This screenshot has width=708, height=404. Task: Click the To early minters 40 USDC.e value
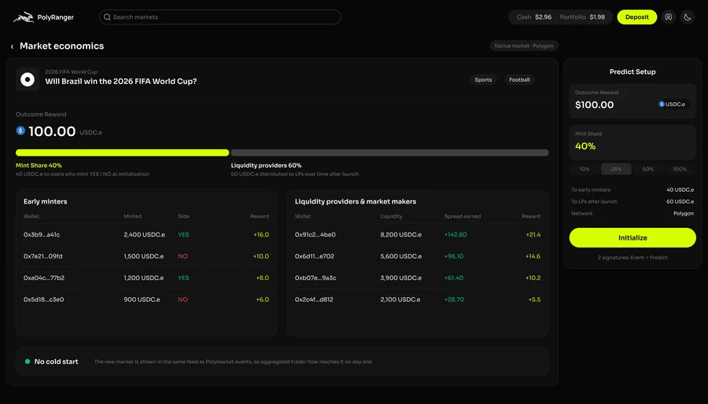click(x=680, y=190)
